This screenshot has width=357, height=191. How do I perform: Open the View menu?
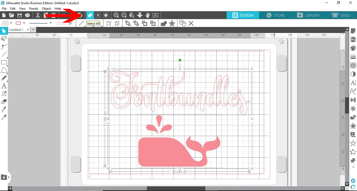coord(22,9)
